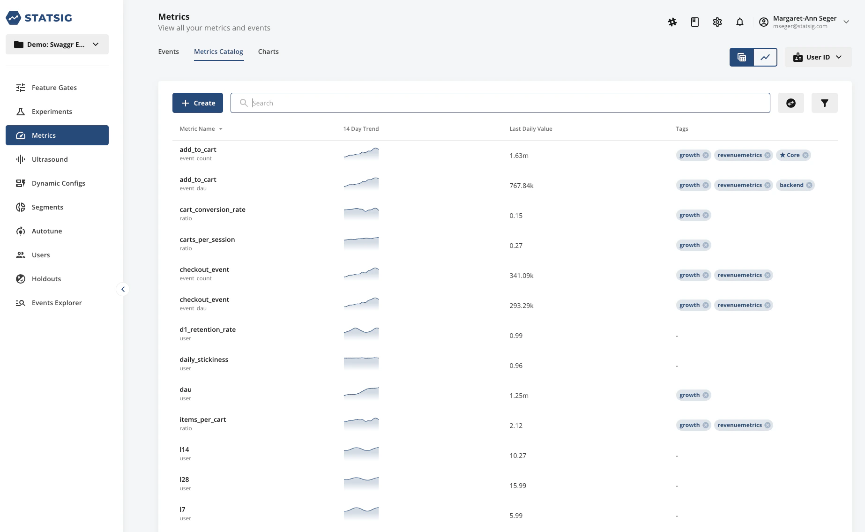Open the settings gear icon

[717, 22]
